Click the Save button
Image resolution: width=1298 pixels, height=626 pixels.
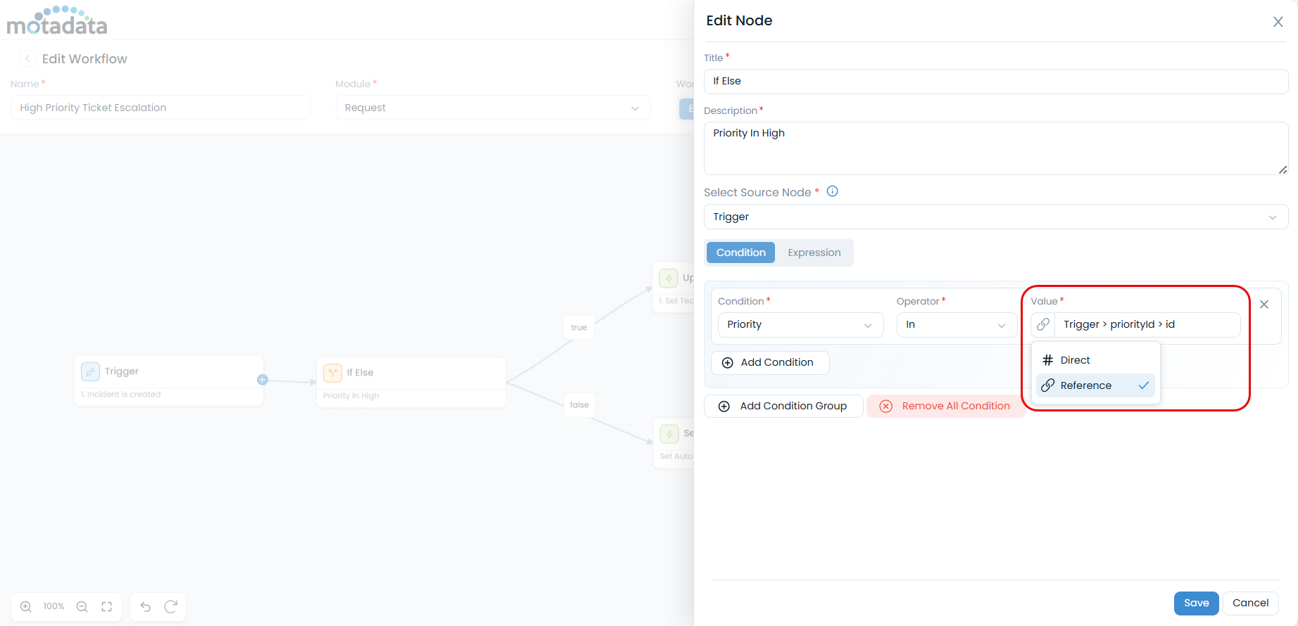click(1196, 603)
